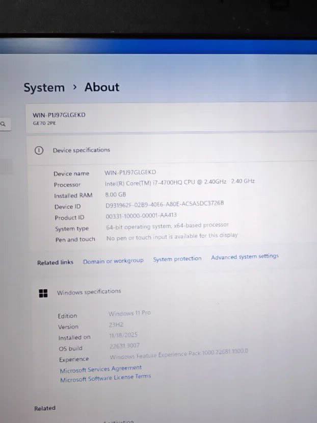This screenshot has height=423, width=317.
Task: Open Domain or workgroup link
Action: [x=113, y=261]
